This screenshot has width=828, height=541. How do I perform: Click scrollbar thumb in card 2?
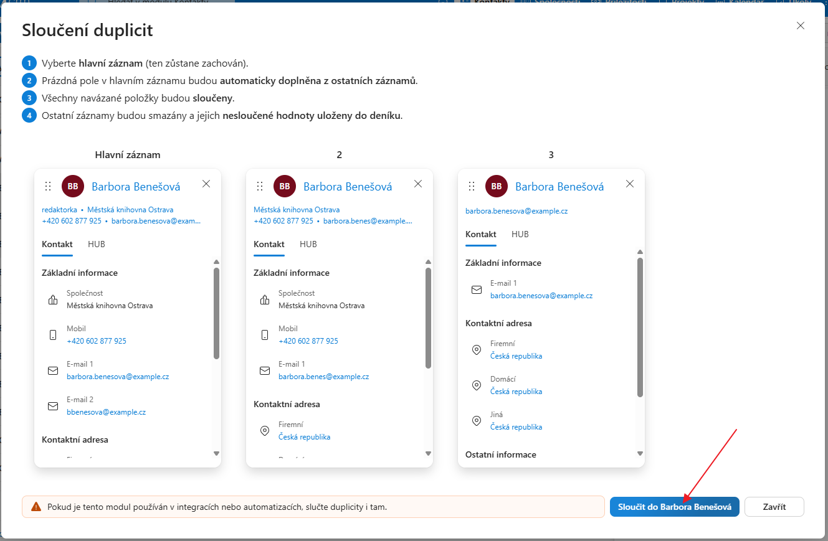click(428, 318)
